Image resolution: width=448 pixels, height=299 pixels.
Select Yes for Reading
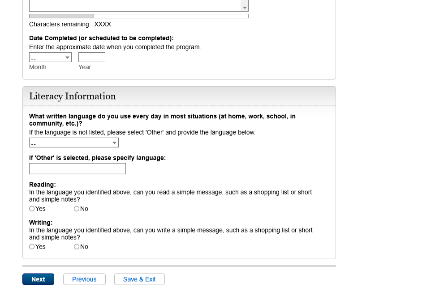click(x=32, y=209)
